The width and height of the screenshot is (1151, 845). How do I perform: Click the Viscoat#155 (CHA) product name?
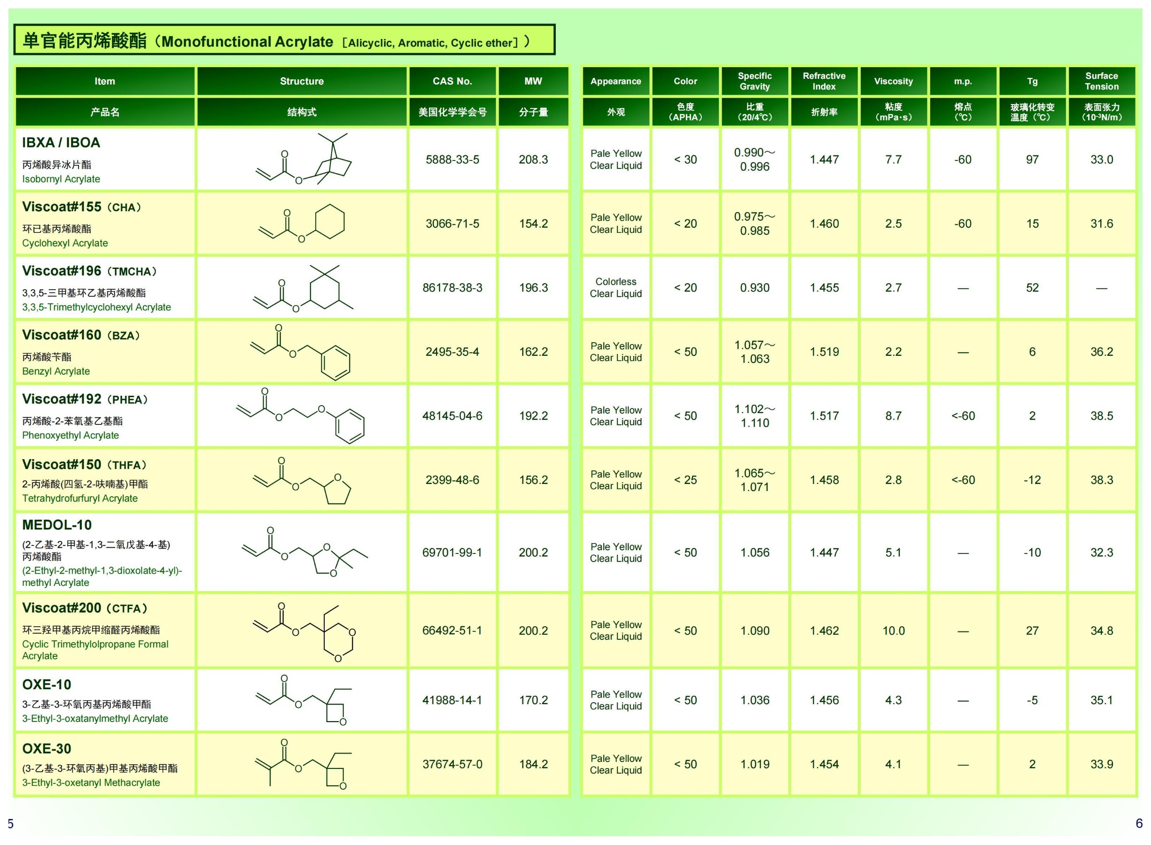(x=81, y=207)
